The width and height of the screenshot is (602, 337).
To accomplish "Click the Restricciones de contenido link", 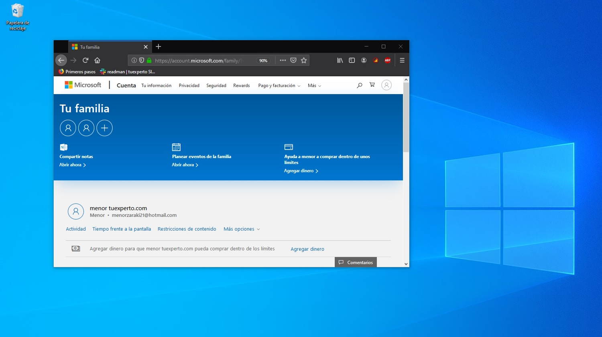I will [x=187, y=229].
